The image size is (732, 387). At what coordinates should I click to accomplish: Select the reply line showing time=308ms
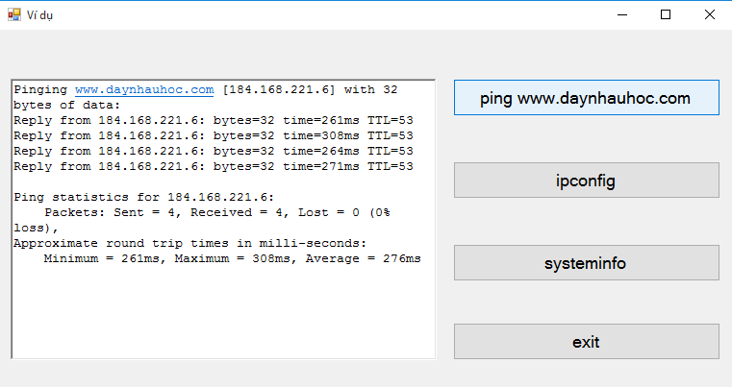point(214,136)
